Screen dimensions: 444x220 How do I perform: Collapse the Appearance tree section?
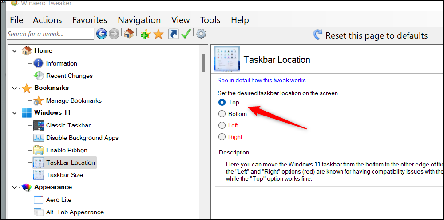(15, 187)
